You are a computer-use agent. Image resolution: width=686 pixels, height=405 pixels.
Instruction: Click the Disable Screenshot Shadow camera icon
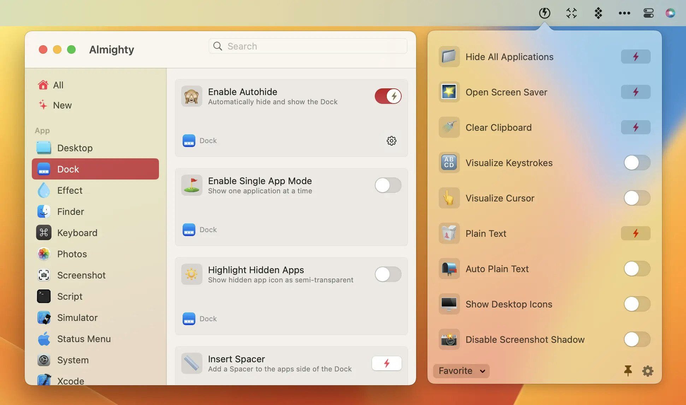(449, 339)
